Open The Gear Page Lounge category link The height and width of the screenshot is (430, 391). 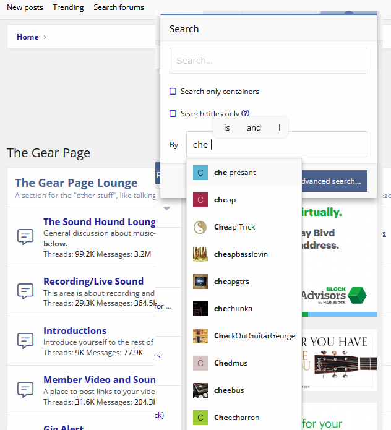(x=76, y=183)
